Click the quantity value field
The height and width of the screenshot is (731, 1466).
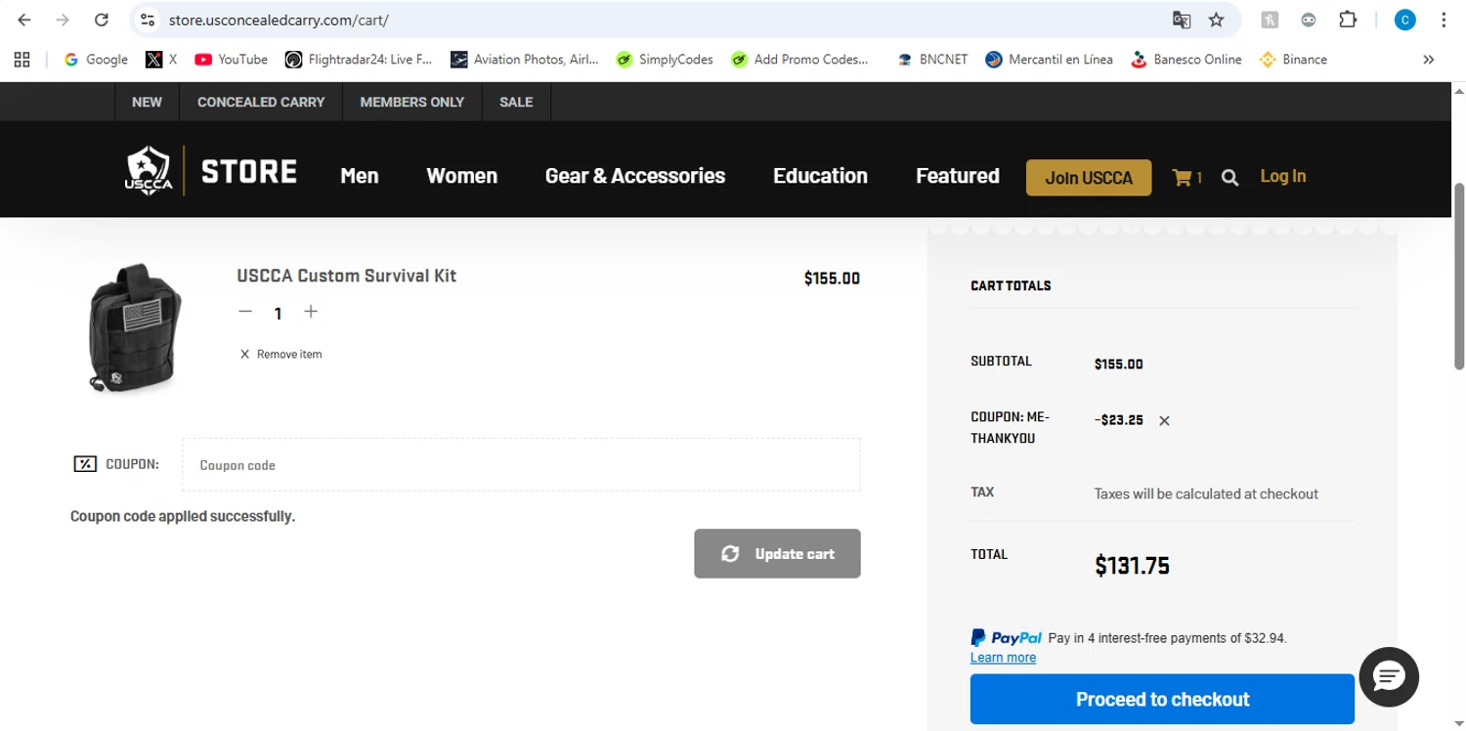tap(278, 313)
